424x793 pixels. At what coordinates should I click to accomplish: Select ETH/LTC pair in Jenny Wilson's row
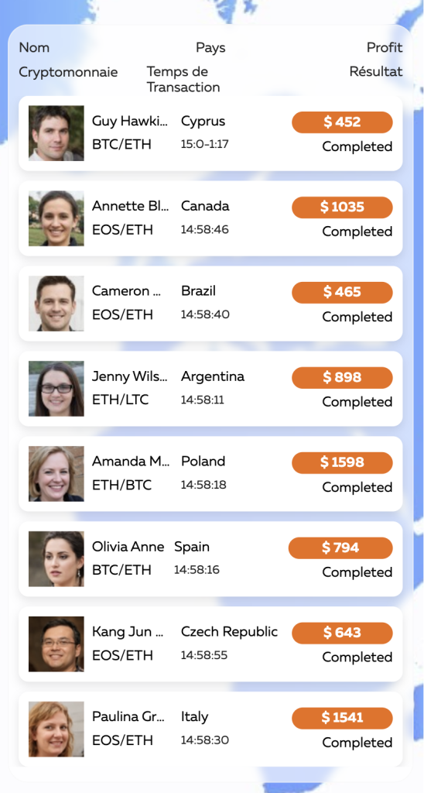(120, 400)
